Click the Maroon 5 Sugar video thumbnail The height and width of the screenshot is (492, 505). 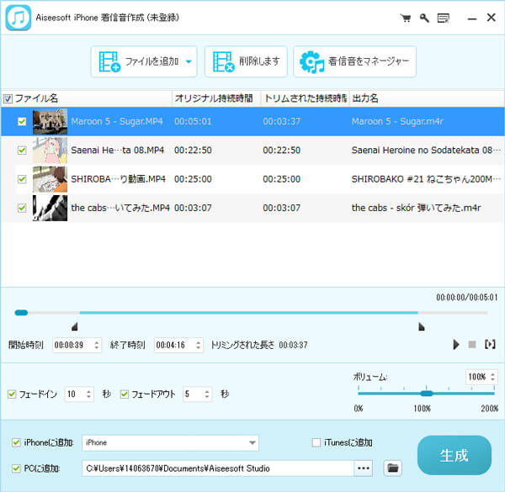point(50,121)
